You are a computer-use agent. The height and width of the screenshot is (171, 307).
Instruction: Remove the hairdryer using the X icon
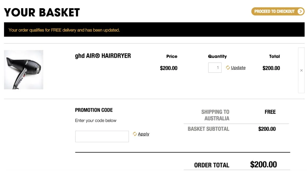pos(301,70)
